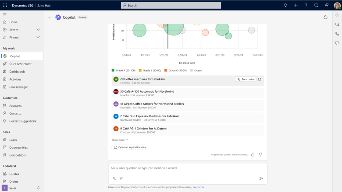Click the attach paperclip icon in chat box
The height and width of the screenshot is (192, 342).
point(121,178)
